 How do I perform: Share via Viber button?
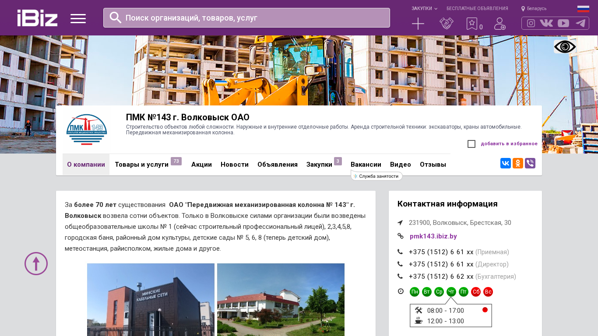coord(530,163)
